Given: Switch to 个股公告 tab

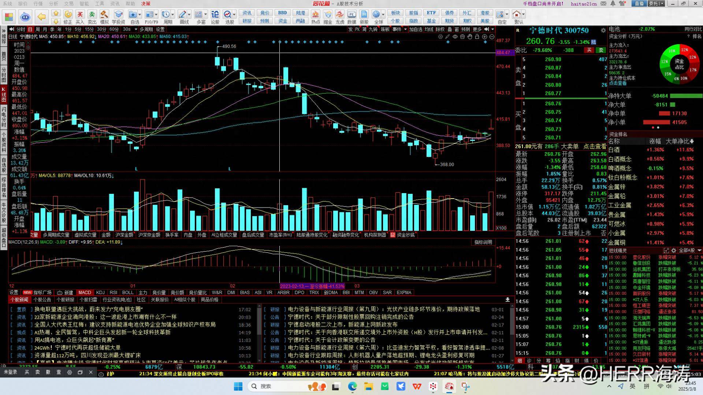Looking at the screenshot, I should [x=42, y=300].
